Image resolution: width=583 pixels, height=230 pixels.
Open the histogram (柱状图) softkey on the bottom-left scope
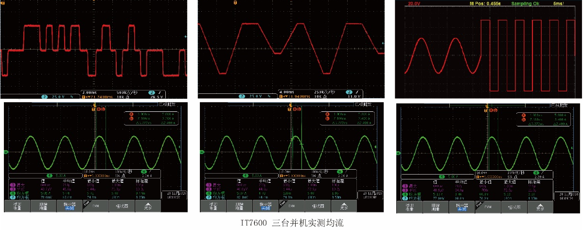(x=121, y=206)
